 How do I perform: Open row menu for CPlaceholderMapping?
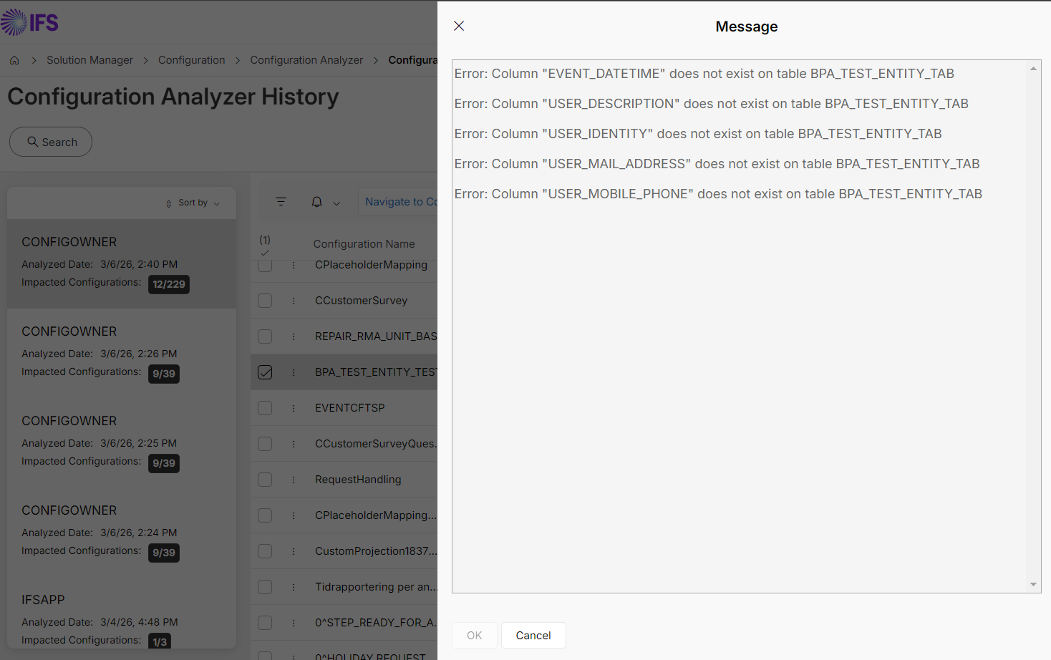294,265
